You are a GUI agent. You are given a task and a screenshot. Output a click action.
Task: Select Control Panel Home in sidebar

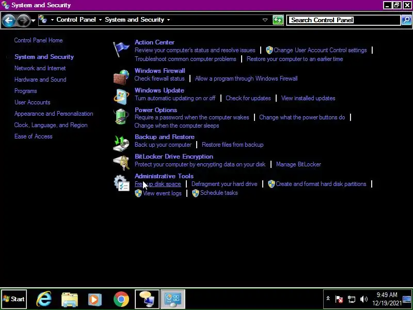click(x=38, y=40)
